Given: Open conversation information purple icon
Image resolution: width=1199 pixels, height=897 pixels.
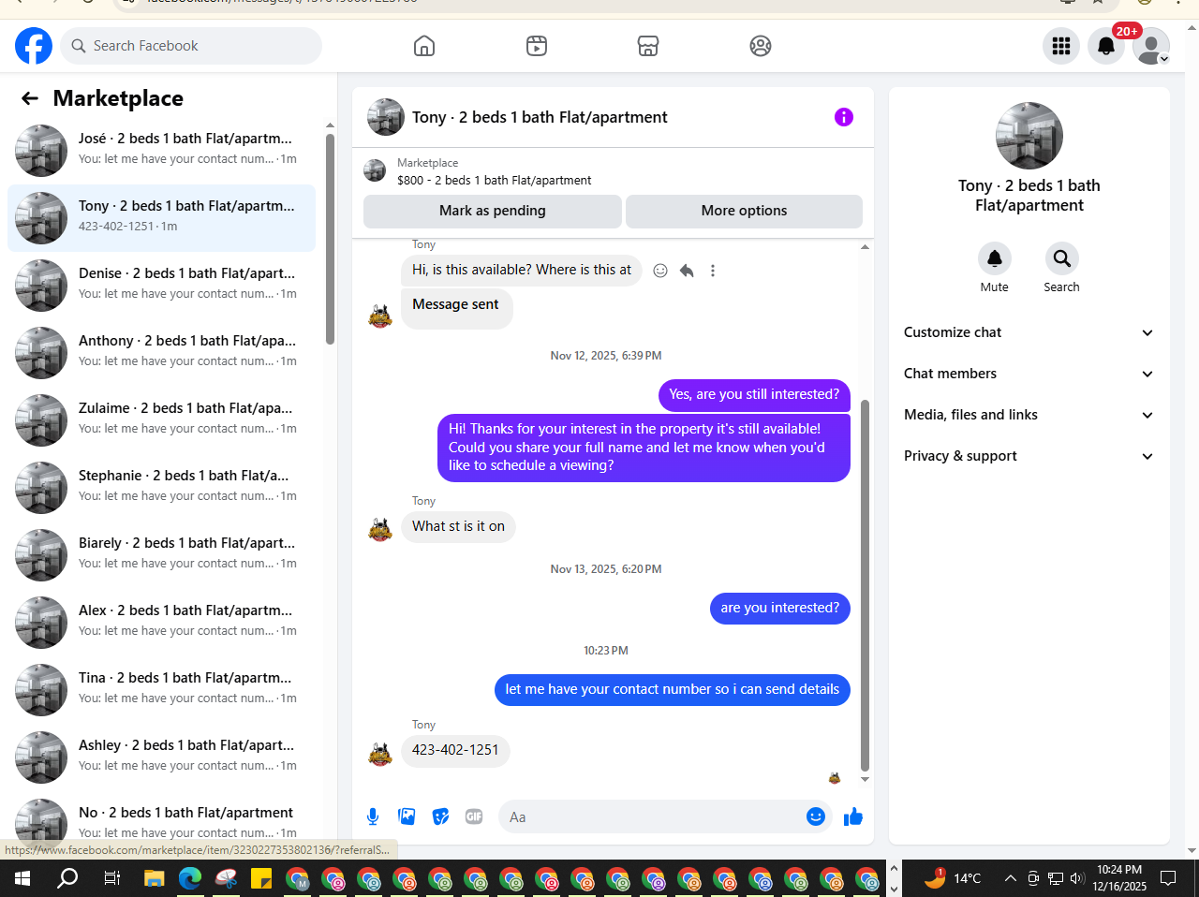Looking at the screenshot, I should pos(844,117).
